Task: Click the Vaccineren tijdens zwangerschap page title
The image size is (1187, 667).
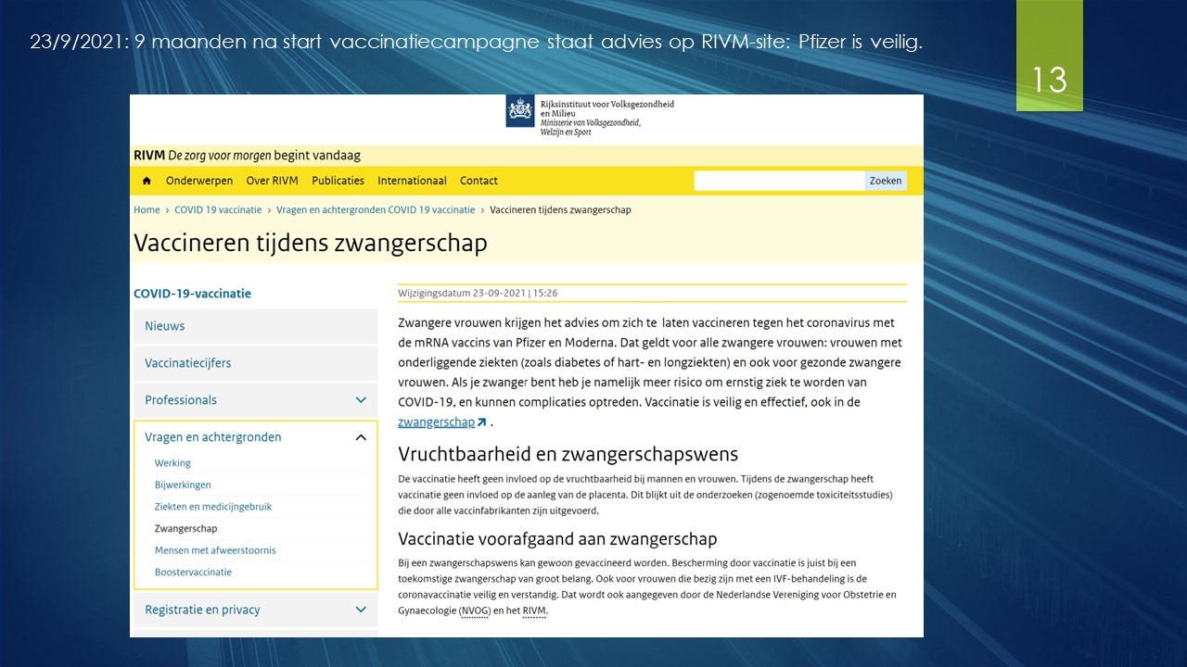Action: tap(311, 244)
